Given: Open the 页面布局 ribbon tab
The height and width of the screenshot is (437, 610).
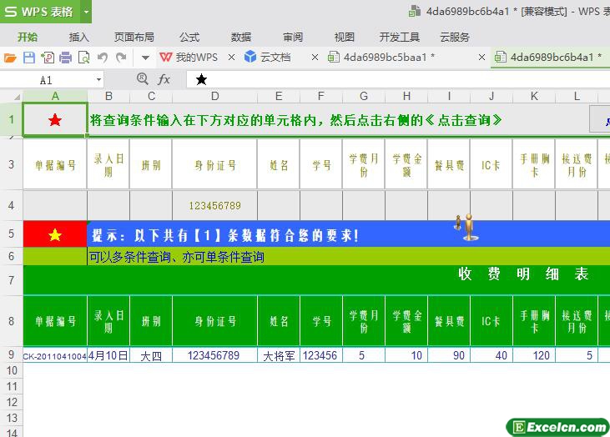Looking at the screenshot, I should tap(134, 37).
